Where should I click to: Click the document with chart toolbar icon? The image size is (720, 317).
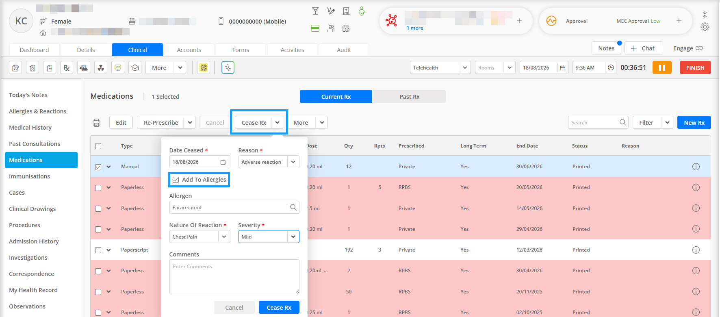pyautogui.click(x=50, y=68)
